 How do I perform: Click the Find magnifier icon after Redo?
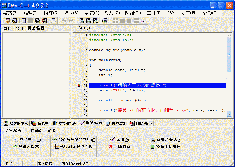click(82, 21)
